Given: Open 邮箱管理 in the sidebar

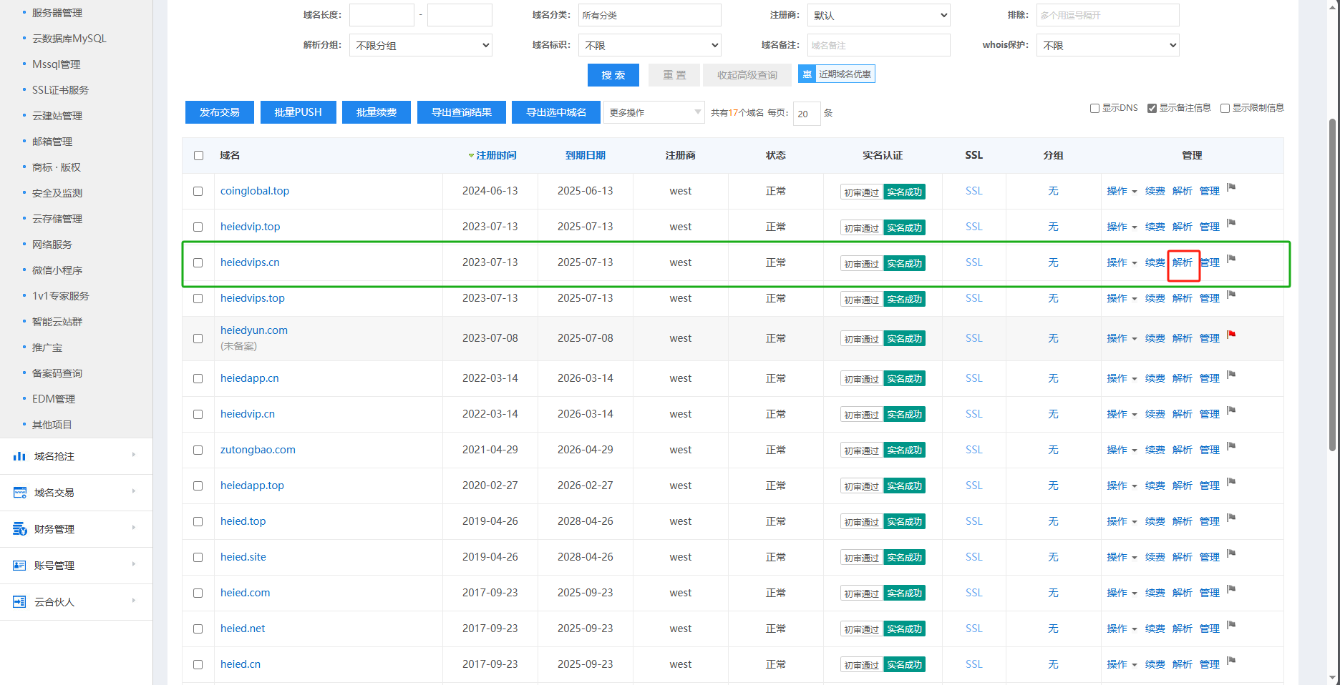Looking at the screenshot, I should pyautogui.click(x=52, y=142).
